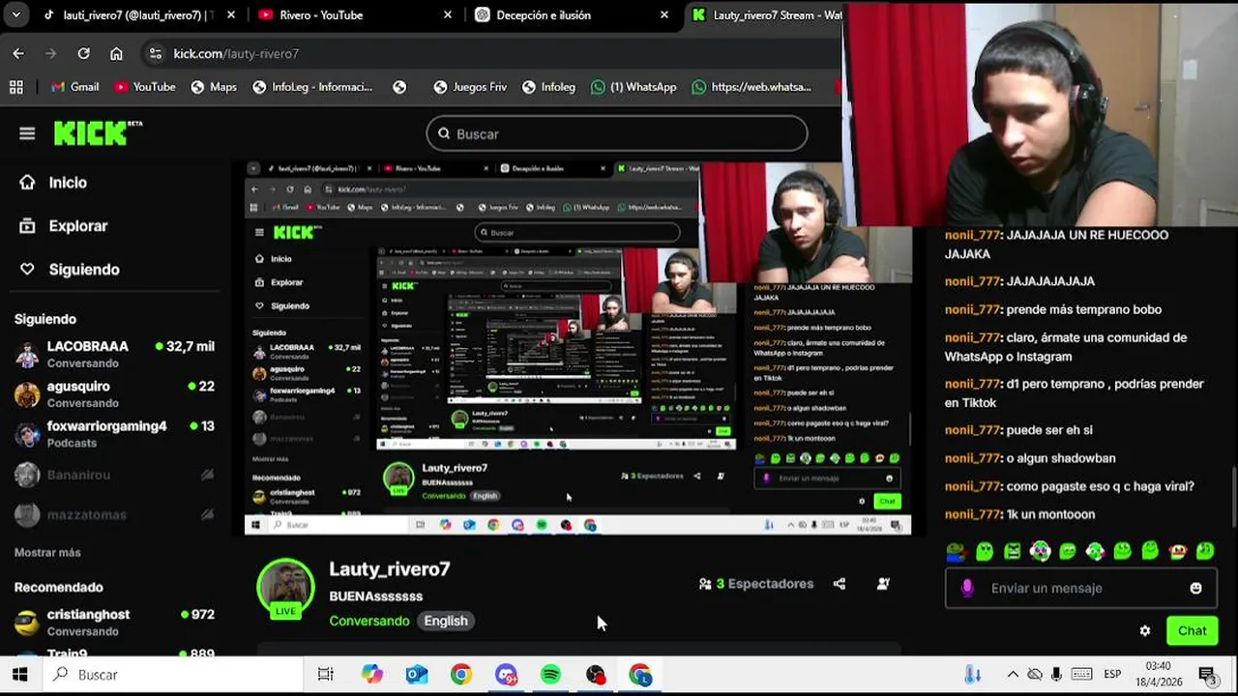Click the ESP language indicator
The height and width of the screenshot is (696, 1238).
coord(1112,675)
